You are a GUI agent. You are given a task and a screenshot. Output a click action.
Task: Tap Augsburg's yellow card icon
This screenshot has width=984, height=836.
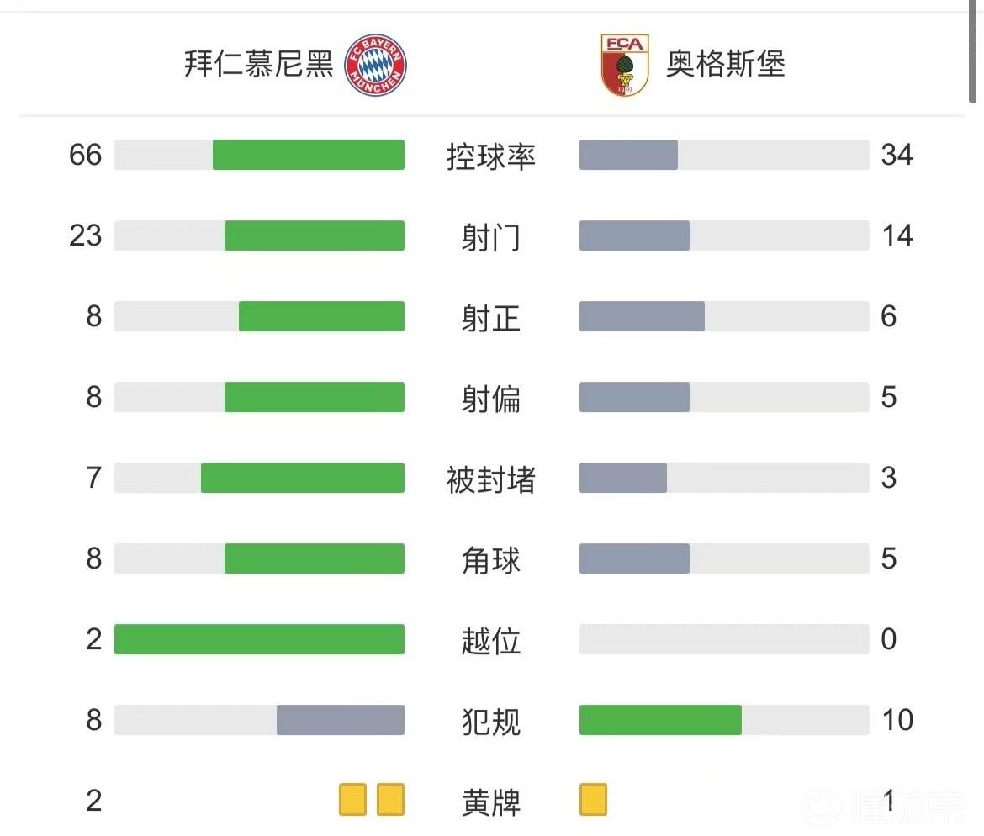click(593, 800)
